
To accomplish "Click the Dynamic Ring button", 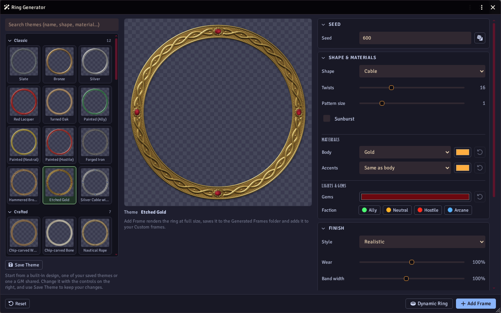I will pos(429,304).
